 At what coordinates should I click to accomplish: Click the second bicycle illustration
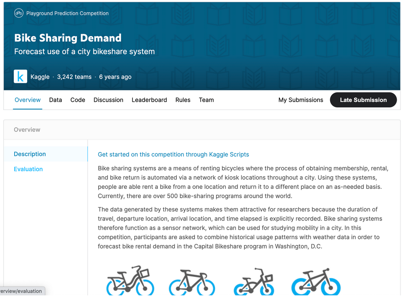pos(192,281)
